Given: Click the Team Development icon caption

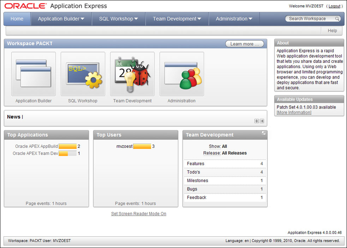Looking at the screenshot, I should tap(132, 101).
